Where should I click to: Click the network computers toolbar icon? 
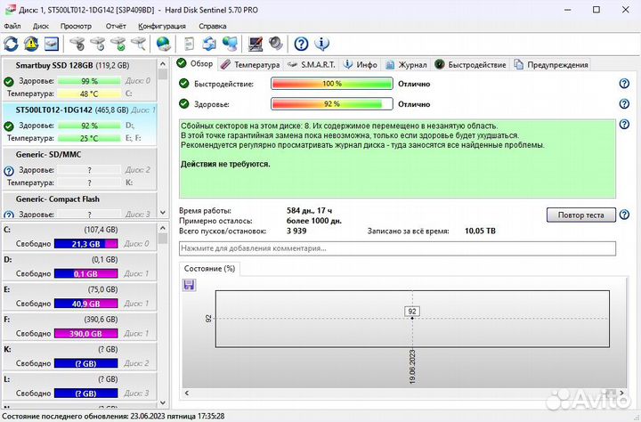pos(230,44)
